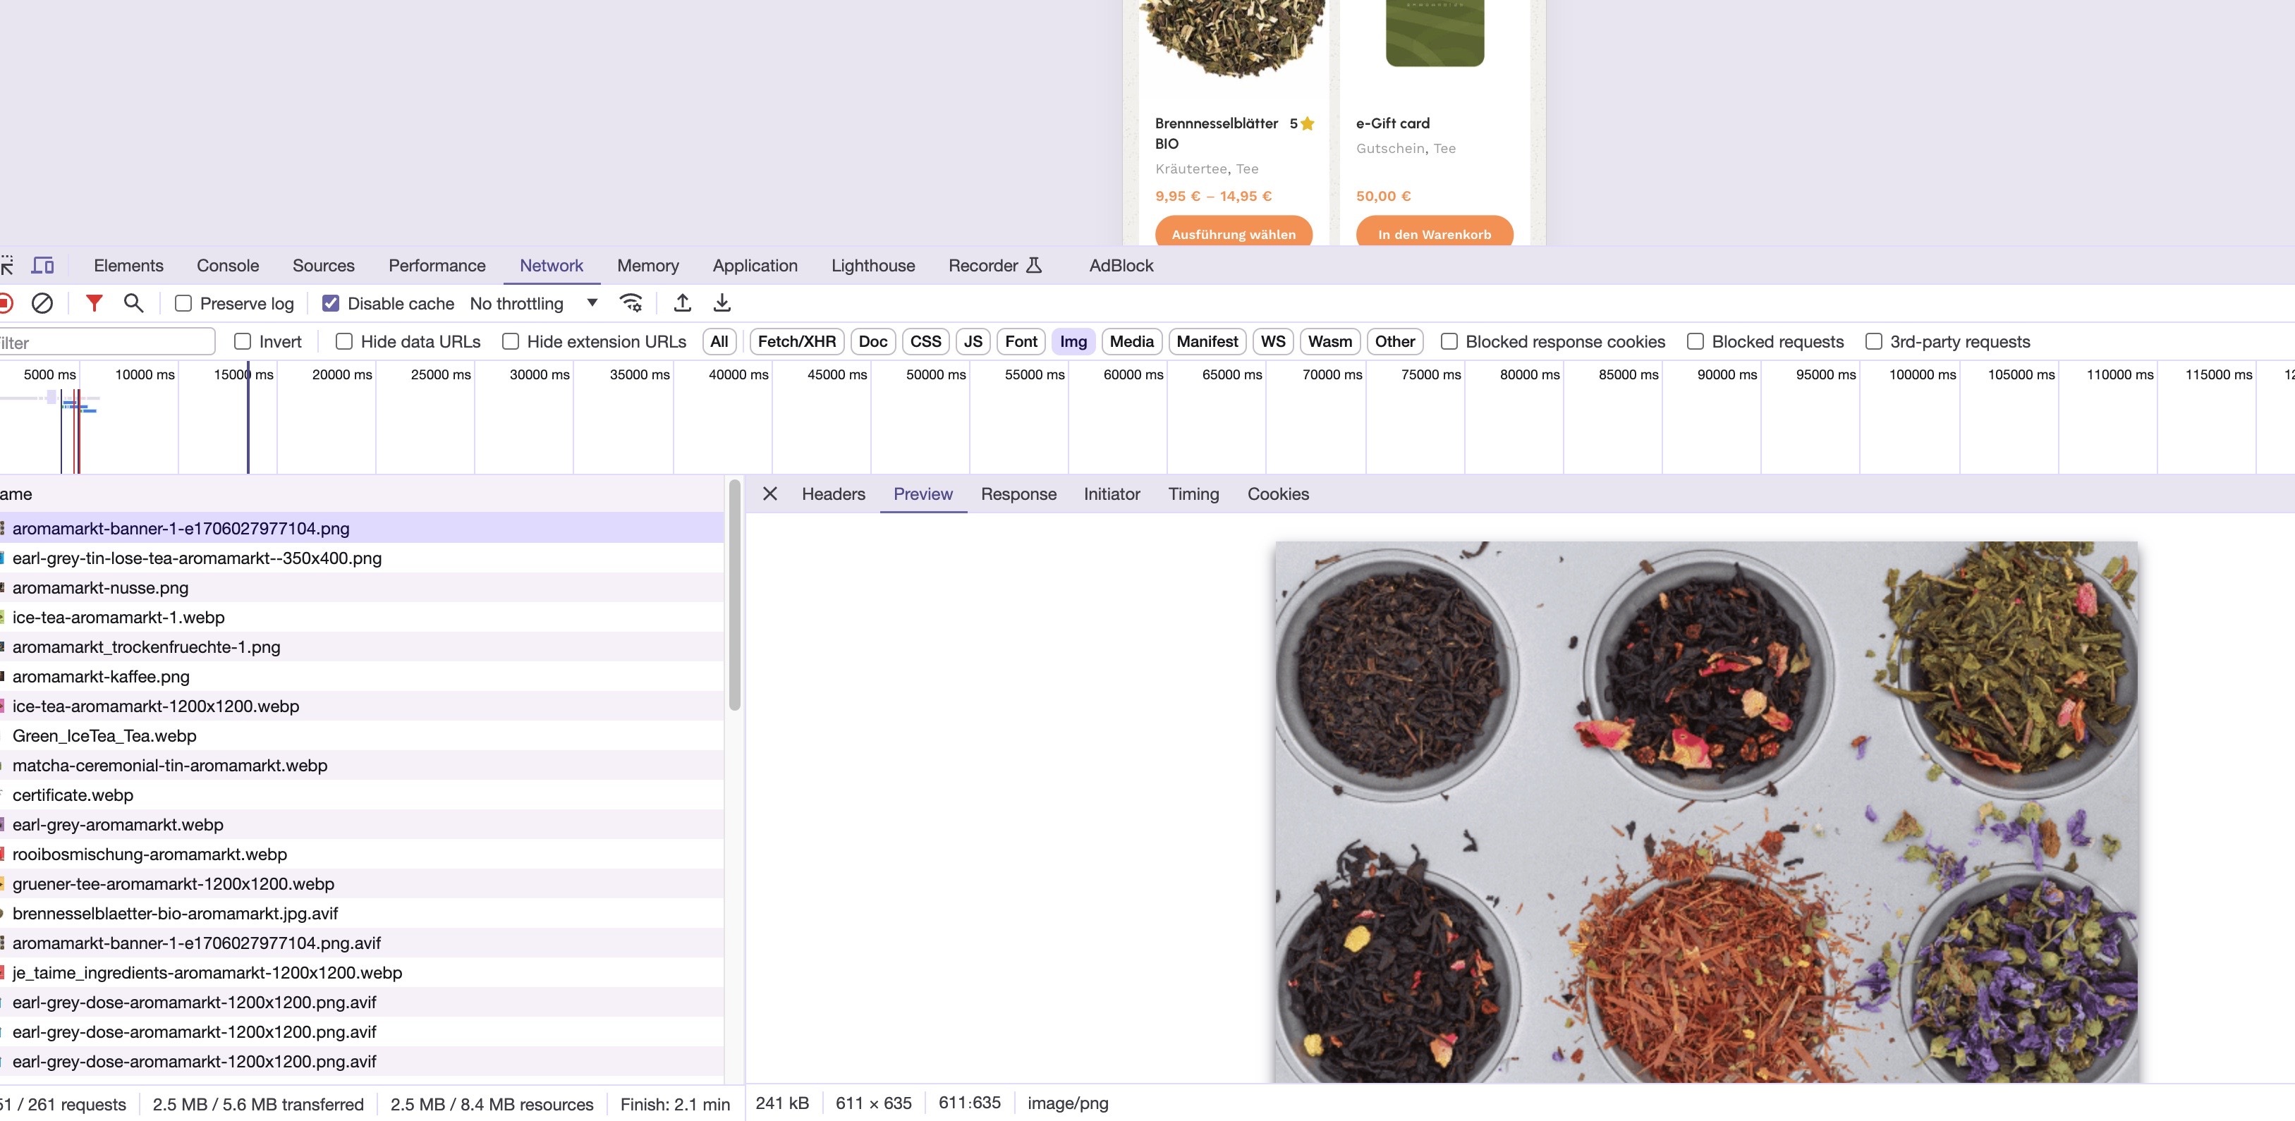Click the network filter text field
Screen dimensions: 2295x1121
[107, 343]
